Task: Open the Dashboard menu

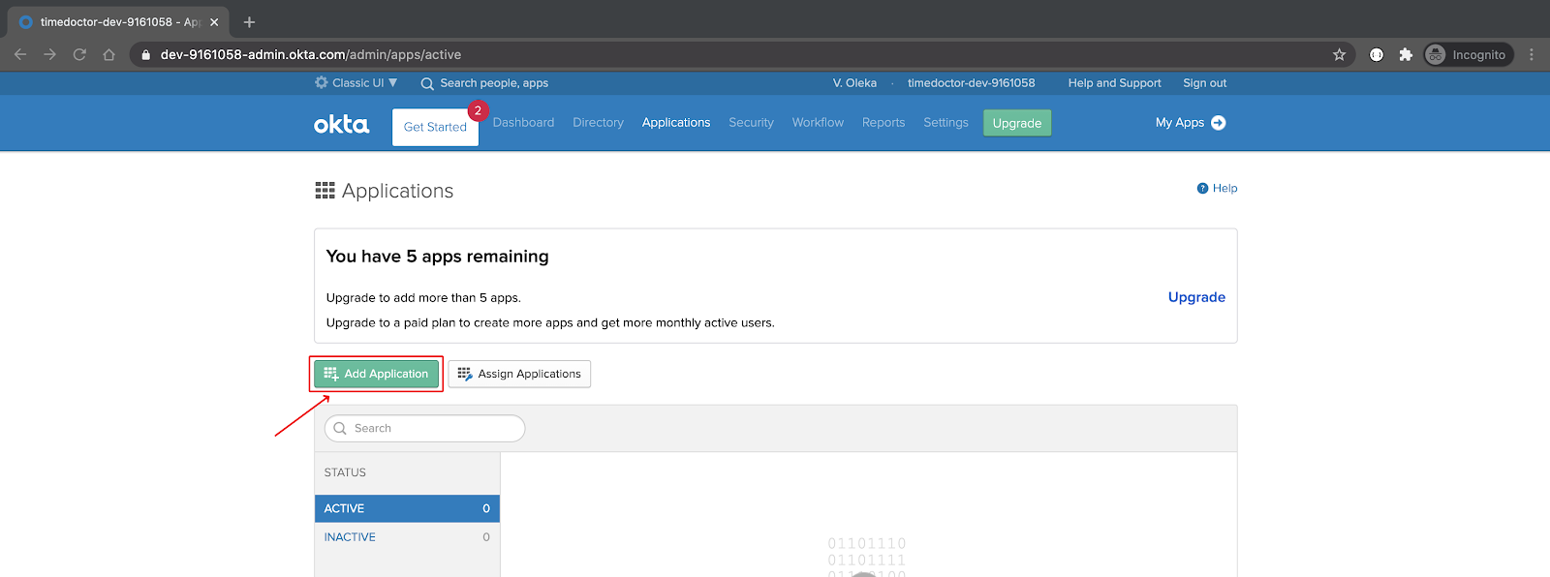Action: coord(523,123)
